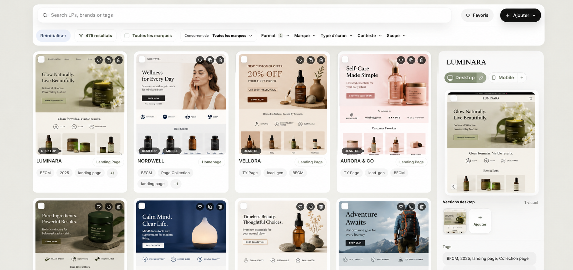Open the Contexte filter dropdown
The width and height of the screenshot is (573, 270).
[x=369, y=36]
